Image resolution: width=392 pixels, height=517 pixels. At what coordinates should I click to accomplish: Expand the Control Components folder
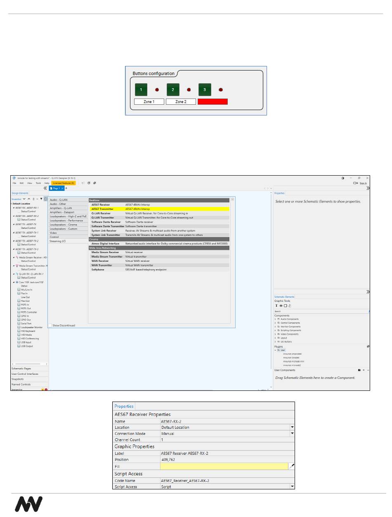point(276,323)
